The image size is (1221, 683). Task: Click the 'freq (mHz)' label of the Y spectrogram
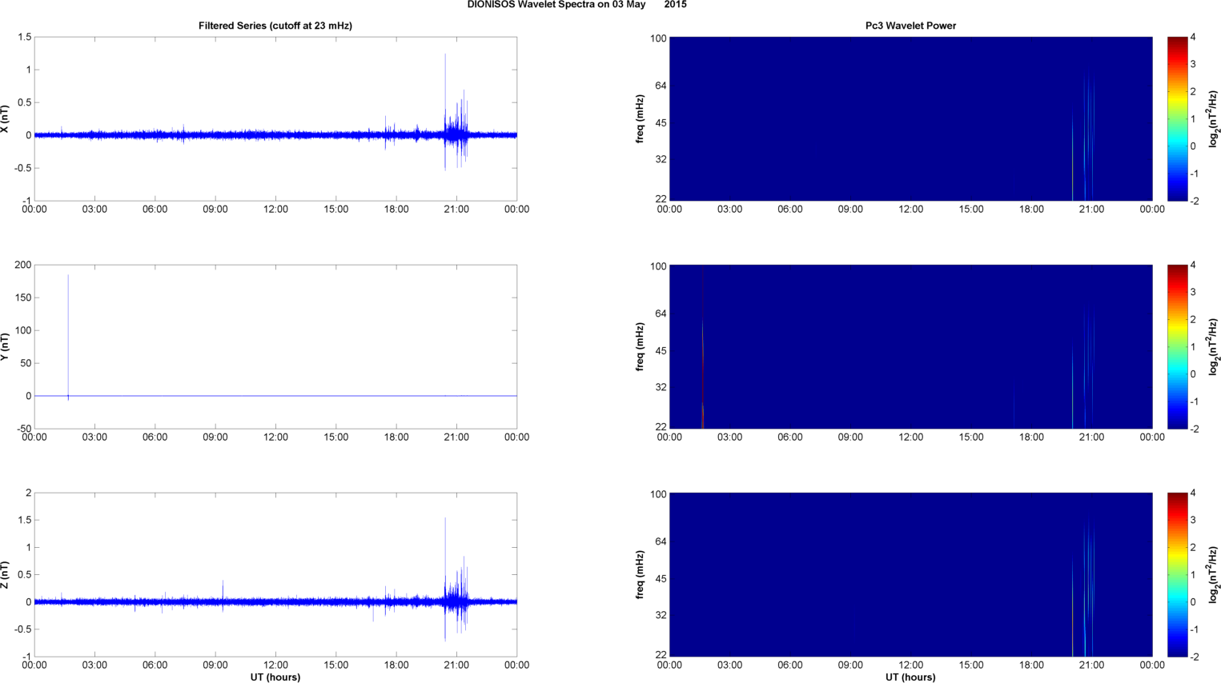click(641, 347)
